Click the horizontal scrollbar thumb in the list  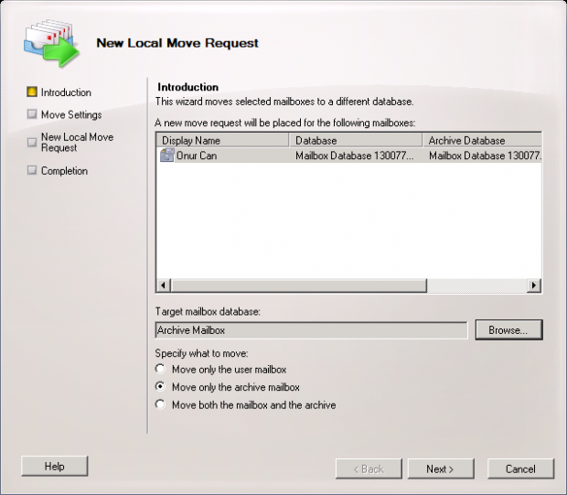coord(299,285)
